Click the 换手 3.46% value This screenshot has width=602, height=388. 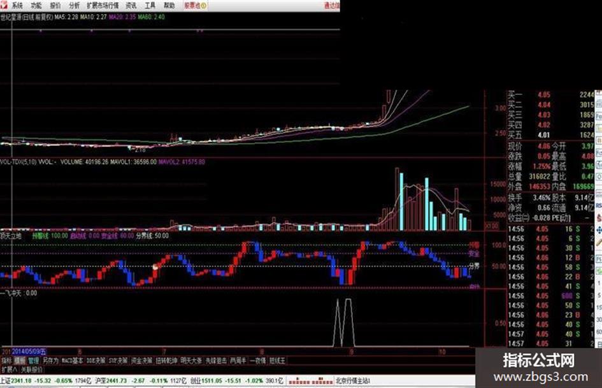click(541, 198)
